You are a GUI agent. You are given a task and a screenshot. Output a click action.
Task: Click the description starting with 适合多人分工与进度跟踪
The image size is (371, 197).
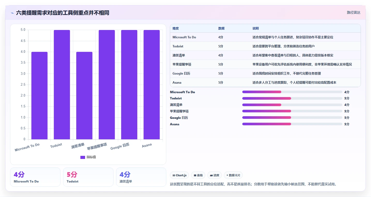(x=294, y=83)
